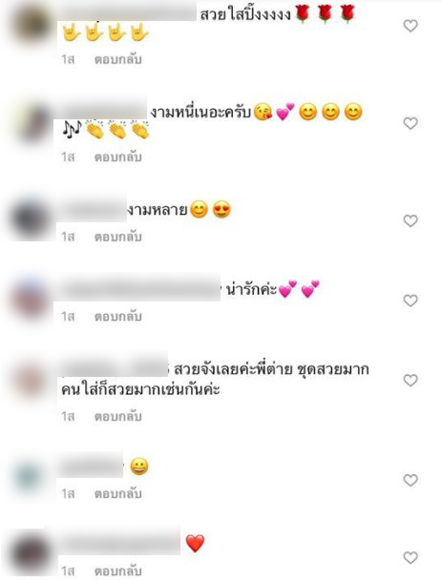Image resolution: width=442 pixels, height=582 pixels.
Task: Open profile picture of first commenter
Action: click(32, 25)
